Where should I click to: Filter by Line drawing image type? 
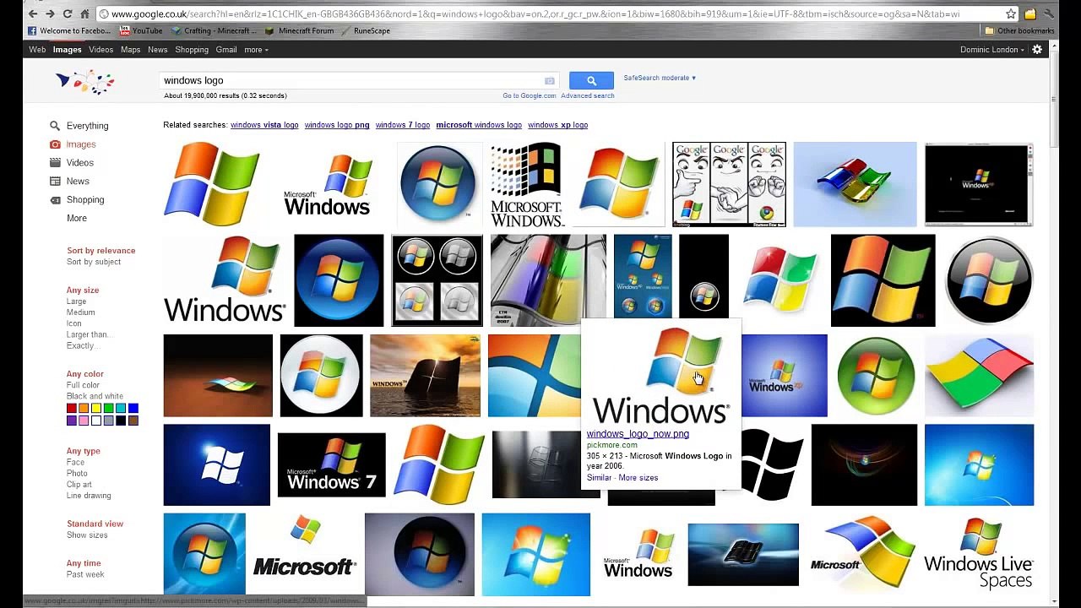point(89,496)
